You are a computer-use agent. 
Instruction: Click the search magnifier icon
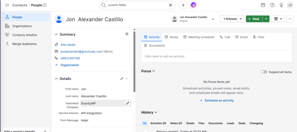[x=104, y=5]
